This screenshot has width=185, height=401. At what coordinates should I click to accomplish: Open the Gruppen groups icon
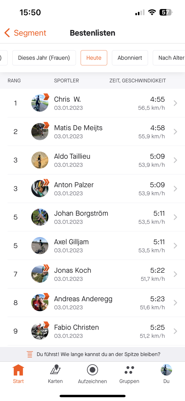coord(129,370)
